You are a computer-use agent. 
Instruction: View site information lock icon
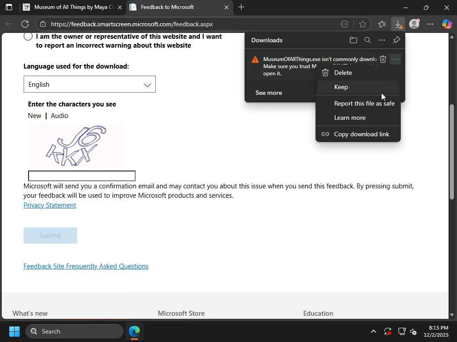[x=43, y=24]
